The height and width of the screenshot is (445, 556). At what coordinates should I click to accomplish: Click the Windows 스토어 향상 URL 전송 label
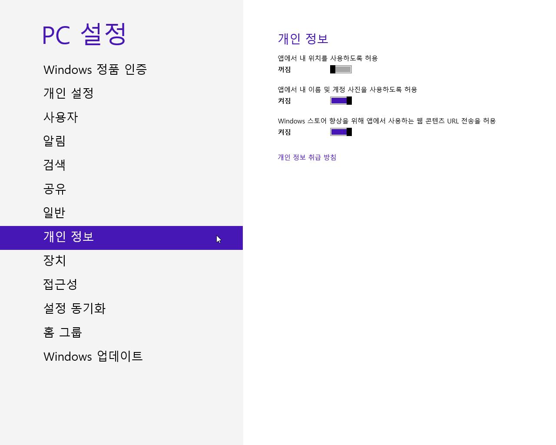[387, 121]
